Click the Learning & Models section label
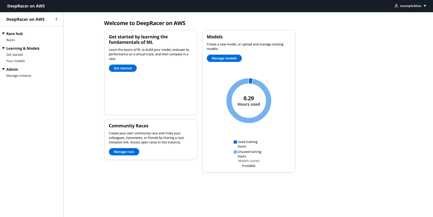433x217 pixels. 23,48
